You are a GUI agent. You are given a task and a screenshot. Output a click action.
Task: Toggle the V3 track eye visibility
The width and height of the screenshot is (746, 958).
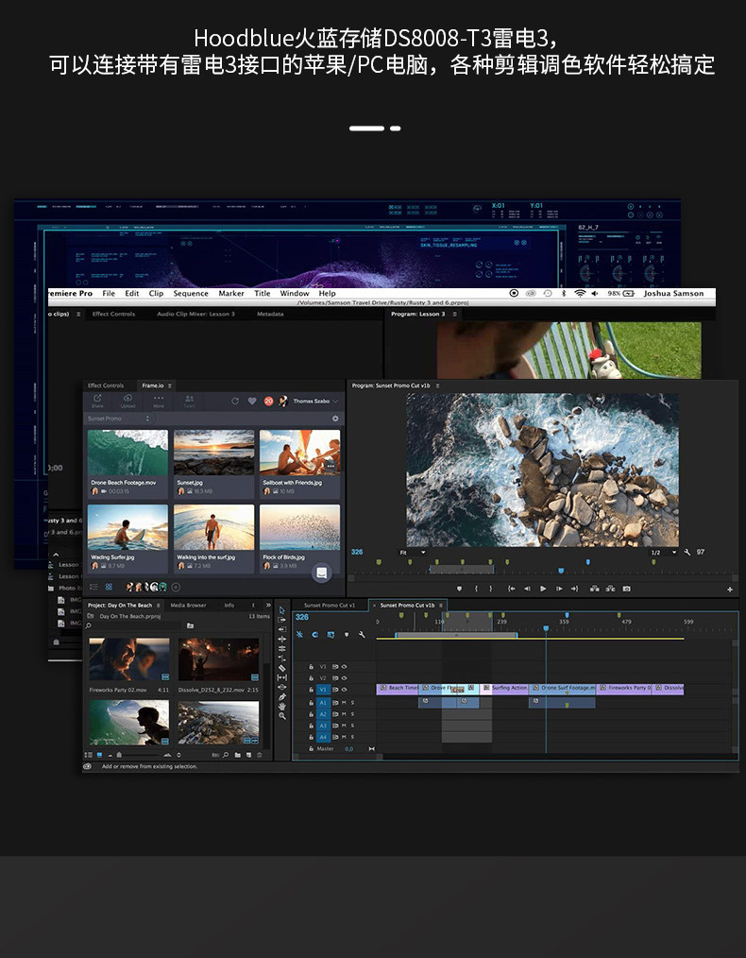(x=344, y=666)
